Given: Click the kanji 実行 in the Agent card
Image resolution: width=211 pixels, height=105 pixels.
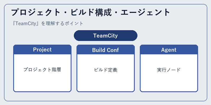Looking at the screenshot, I should point(162,70).
